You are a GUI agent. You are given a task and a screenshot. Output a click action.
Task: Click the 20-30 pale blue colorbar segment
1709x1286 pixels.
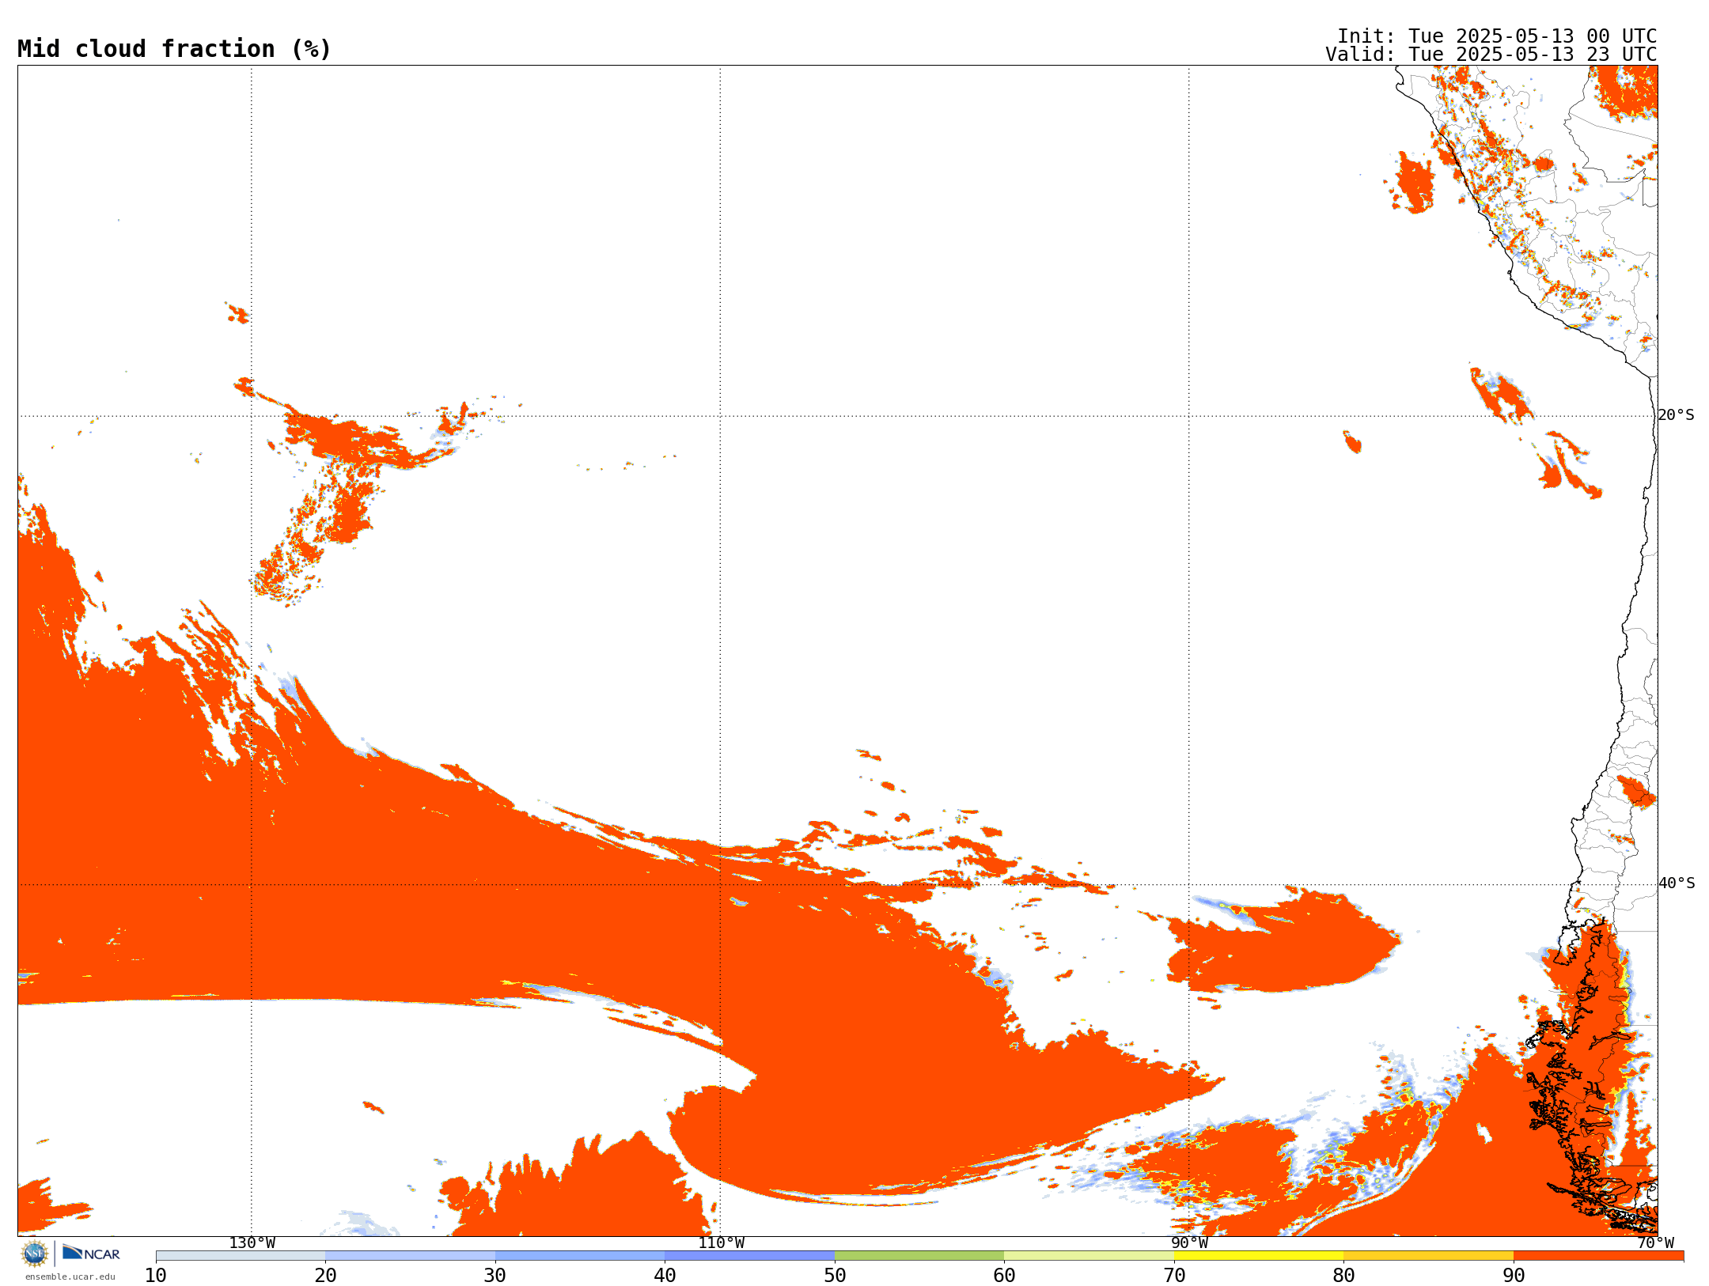(x=410, y=1256)
